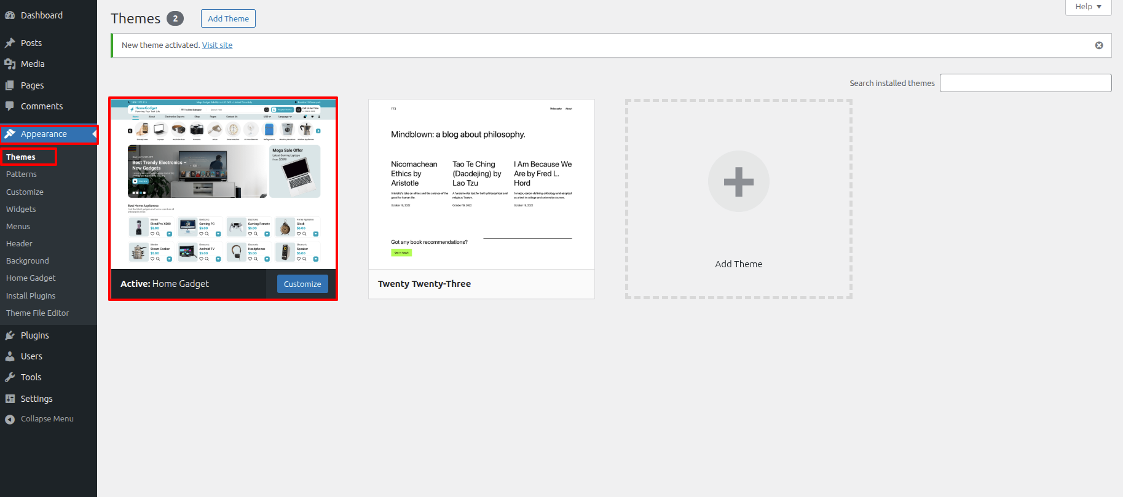Image resolution: width=1123 pixels, height=497 pixels.
Task: Dismiss the theme activated notice
Action: (x=1099, y=45)
